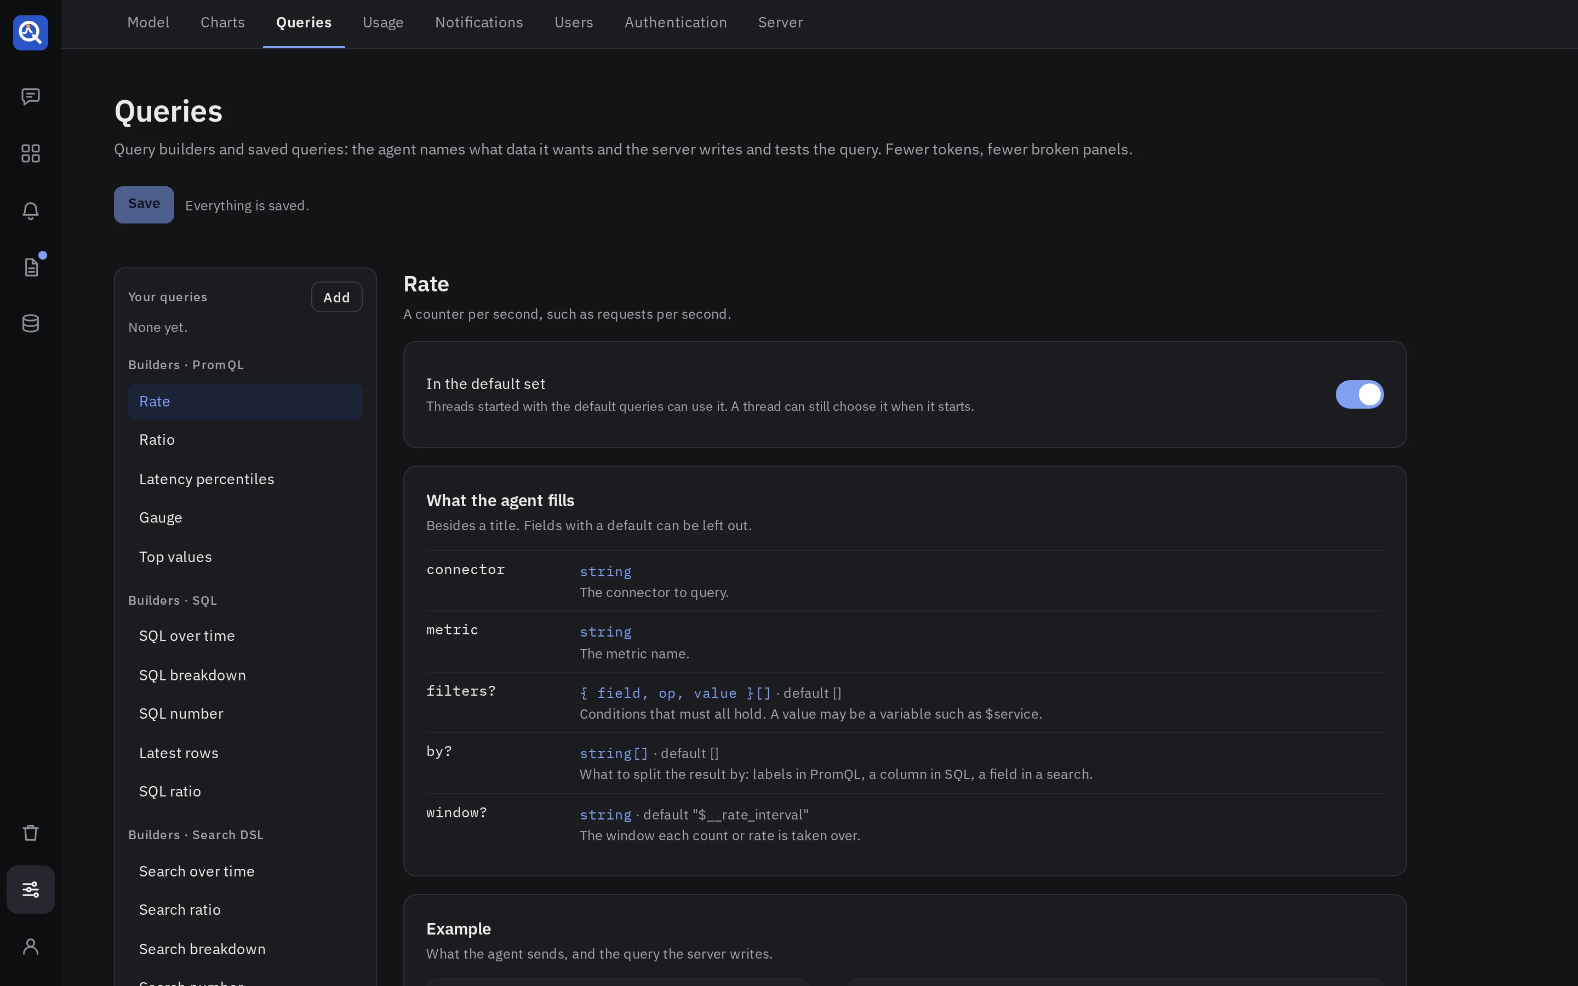Select the Rate builder
Viewport: 1578px width, 986px height.
click(x=245, y=402)
